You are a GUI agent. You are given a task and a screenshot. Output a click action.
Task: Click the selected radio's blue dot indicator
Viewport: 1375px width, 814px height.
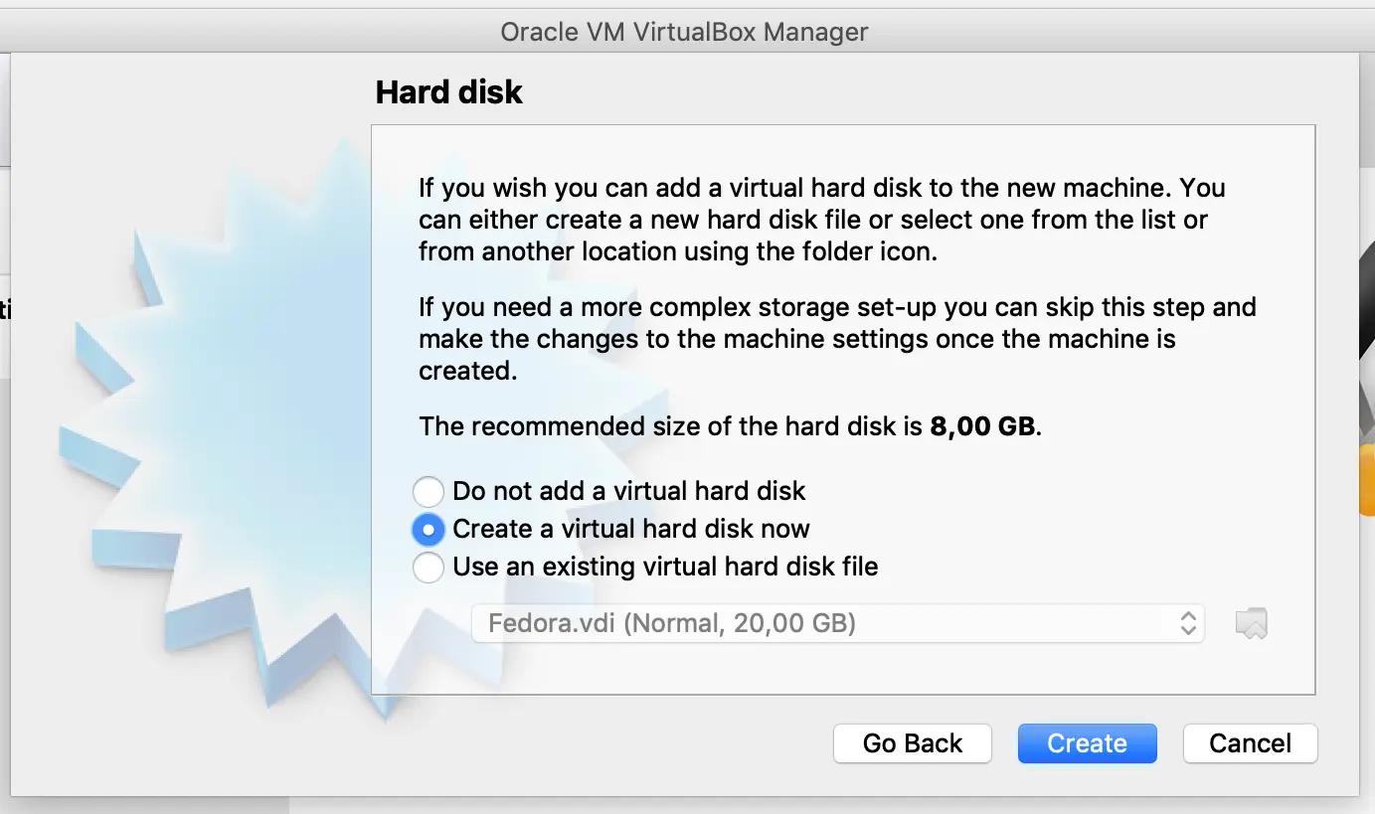tap(428, 529)
